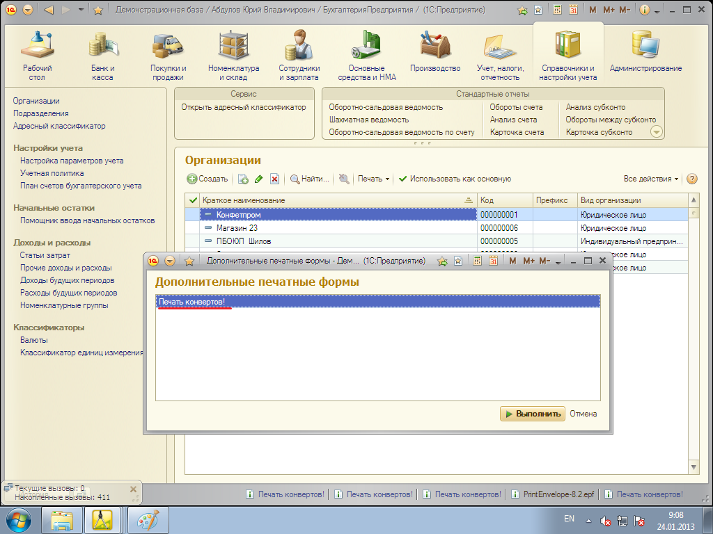The image size is (713, 534).
Task: Click the copy-record icon next to Создать
Action: pyautogui.click(x=243, y=179)
